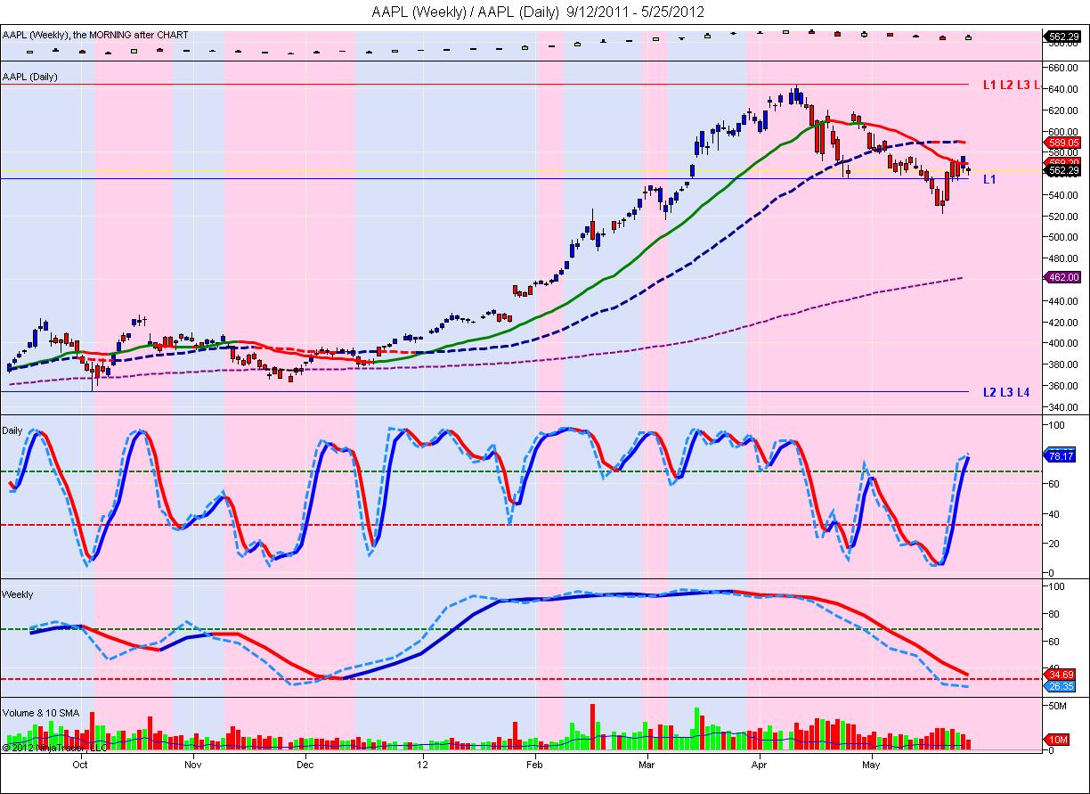
Task: Select the 80 scale label in the Weekly panel
Action: pyautogui.click(x=1053, y=614)
